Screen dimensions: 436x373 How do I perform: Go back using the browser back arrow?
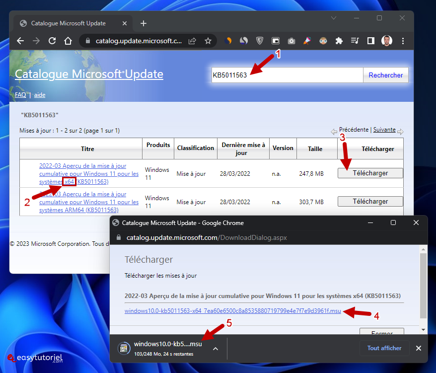tap(20, 41)
